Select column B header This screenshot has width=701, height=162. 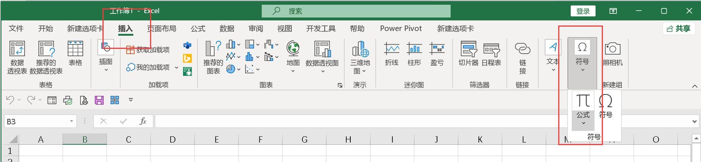(x=85, y=139)
